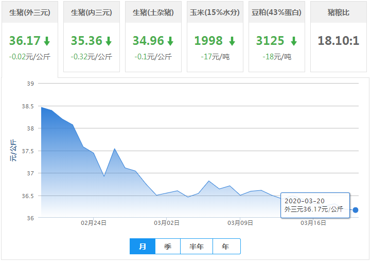Switch to the 生猪(内三元) tab
371x261 pixels.
click(x=92, y=12)
